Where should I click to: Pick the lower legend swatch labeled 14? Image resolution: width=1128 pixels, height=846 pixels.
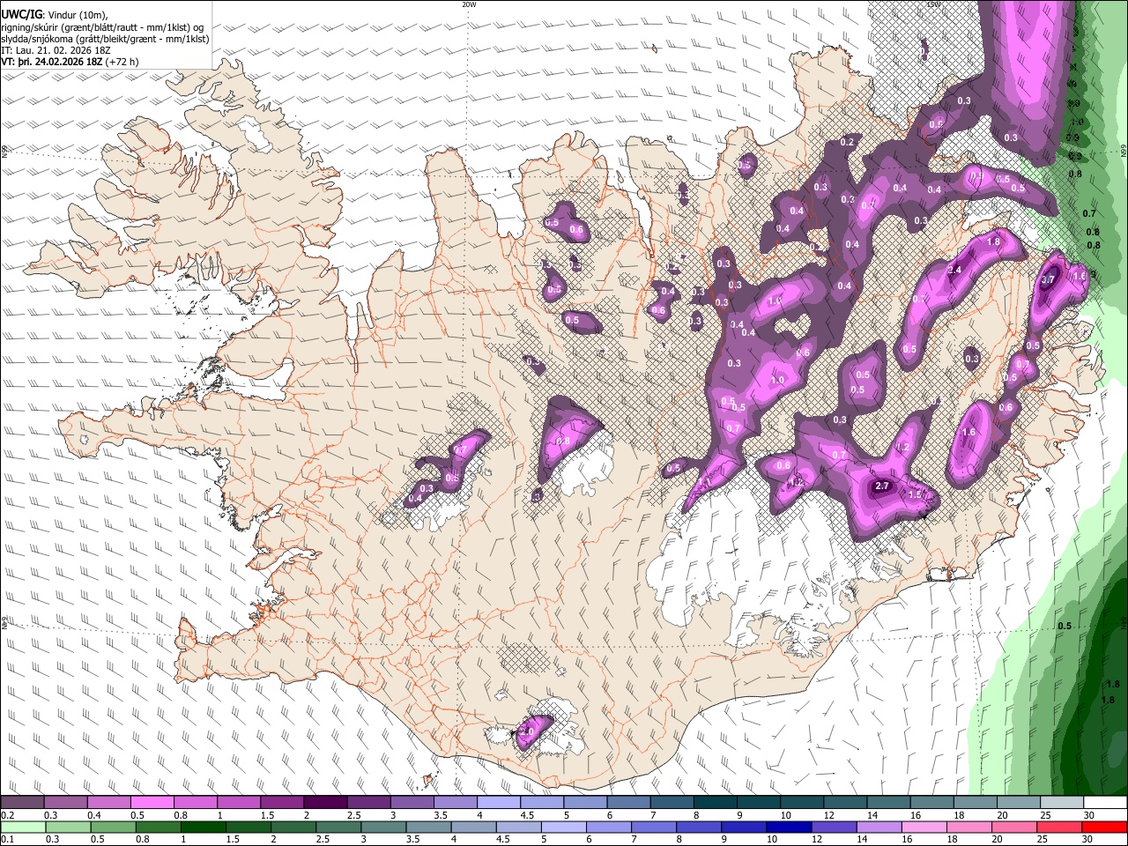tap(879, 827)
